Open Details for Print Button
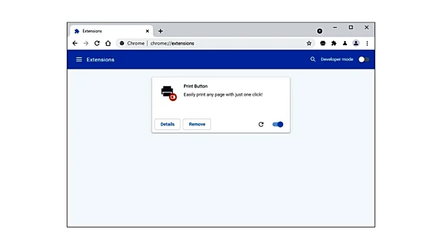The width and height of the screenshot is (442, 248). pos(168,124)
